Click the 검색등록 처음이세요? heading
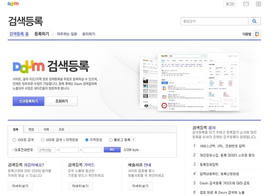 point(26,165)
